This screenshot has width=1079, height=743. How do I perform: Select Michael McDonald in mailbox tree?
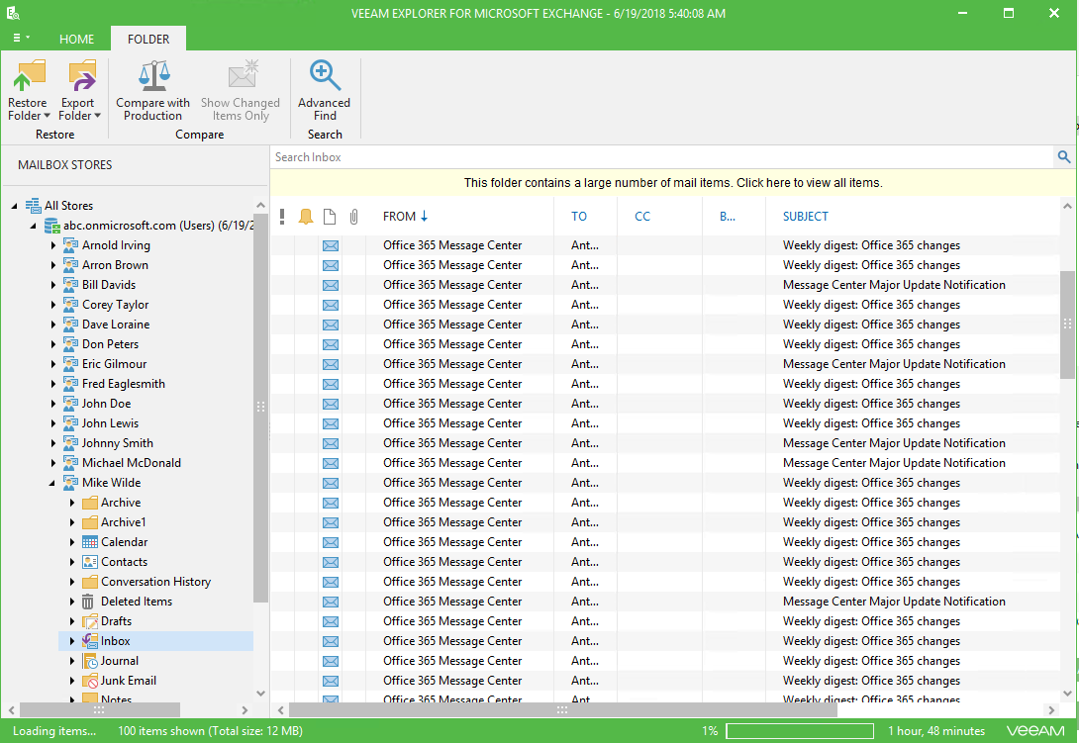tap(132, 463)
